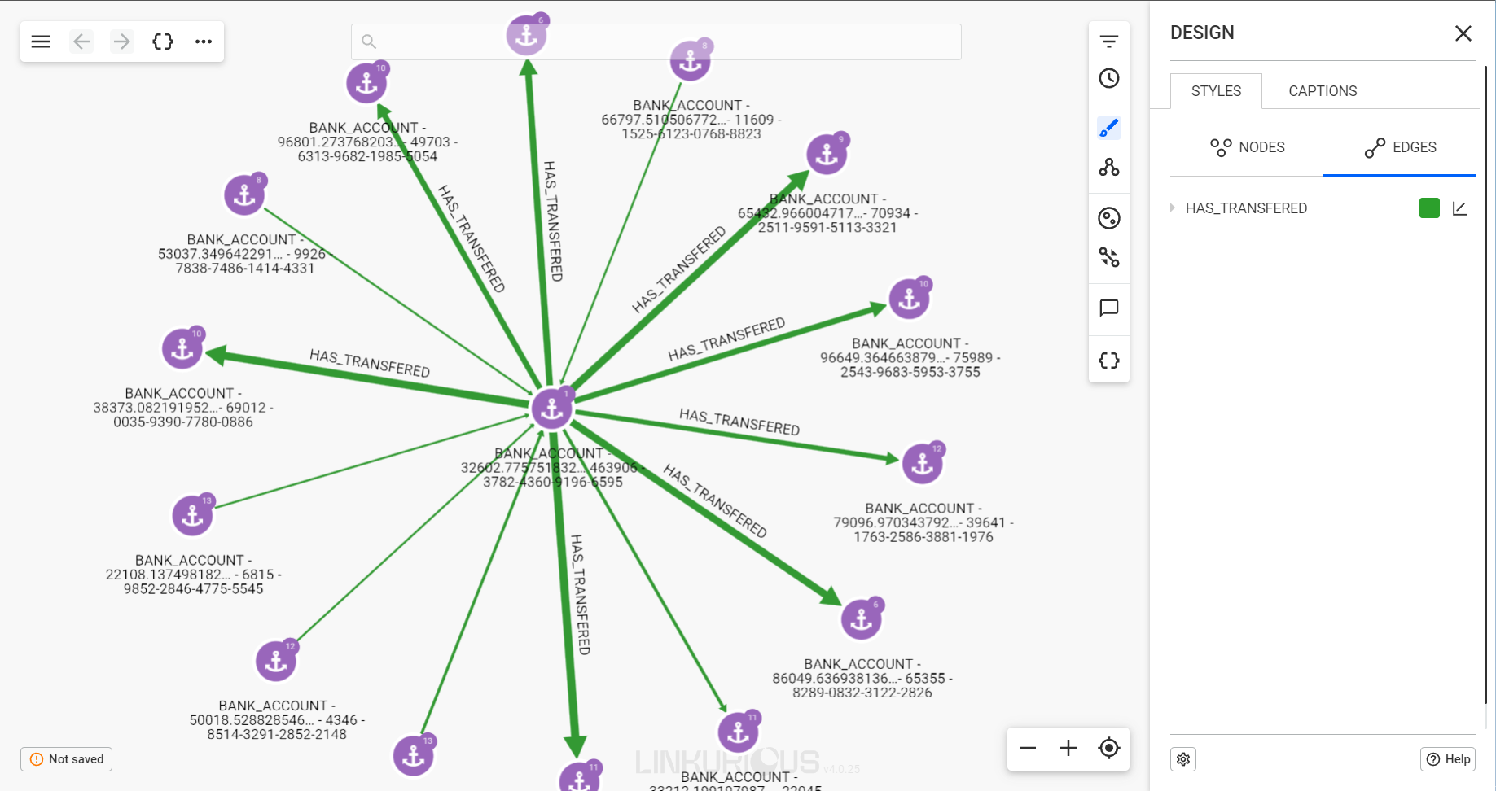Click the redo forward arrow
This screenshot has width=1496, height=791.
coord(122,42)
